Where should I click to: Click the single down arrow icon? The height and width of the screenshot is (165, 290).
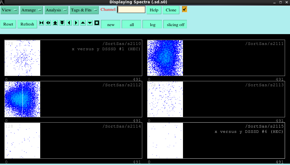click(x=90, y=23)
